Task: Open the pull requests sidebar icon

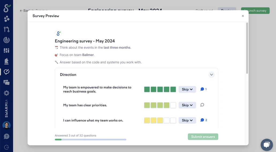Action: tap(7, 29)
